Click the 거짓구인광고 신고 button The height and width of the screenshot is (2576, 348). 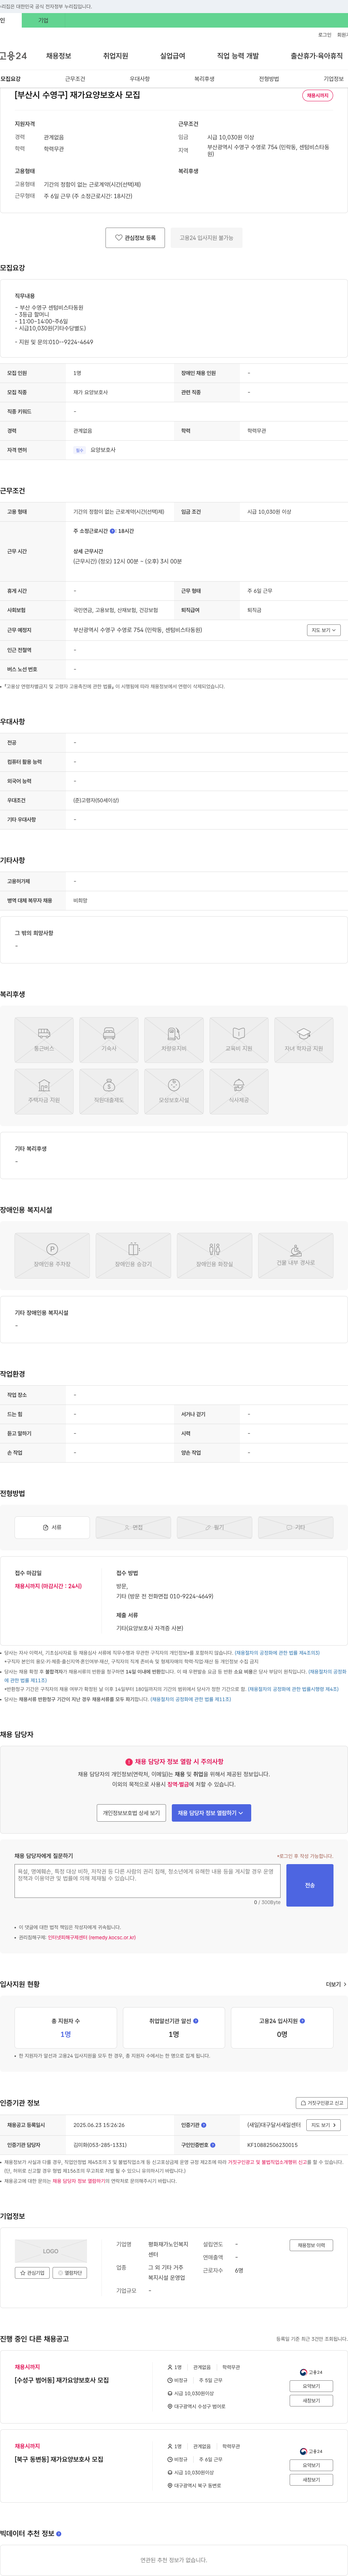click(322, 2103)
